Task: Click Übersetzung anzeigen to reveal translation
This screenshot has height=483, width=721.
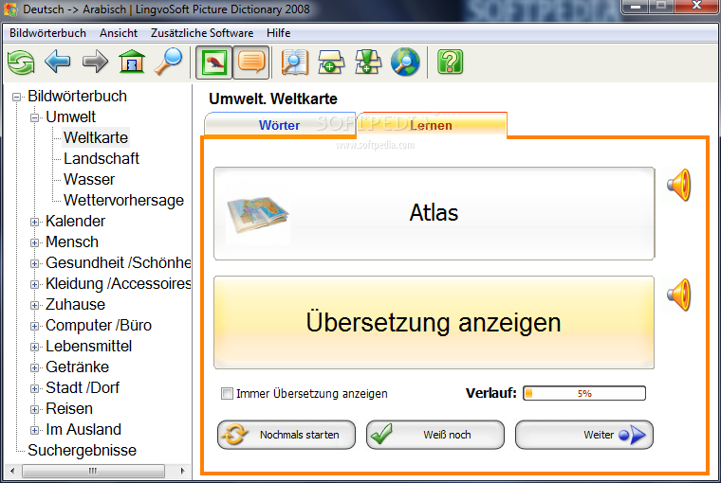Action: [x=434, y=322]
